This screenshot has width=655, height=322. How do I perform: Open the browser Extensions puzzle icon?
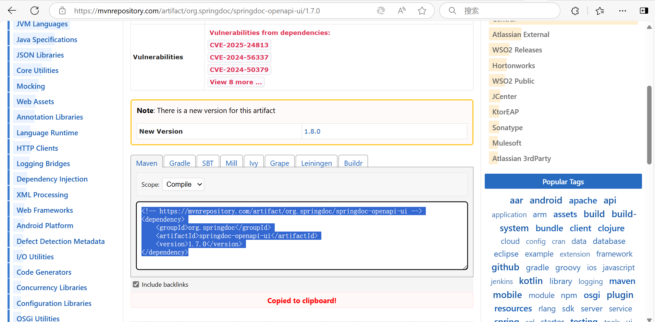tap(575, 11)
